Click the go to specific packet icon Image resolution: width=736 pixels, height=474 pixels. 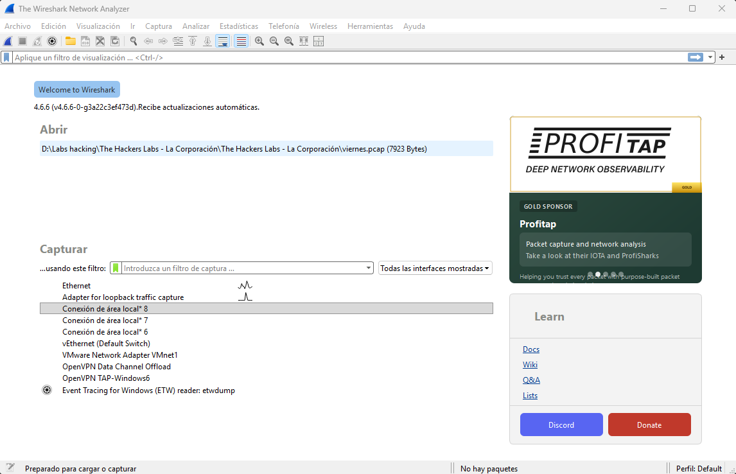pyautogui.click(x=178, y=41)
